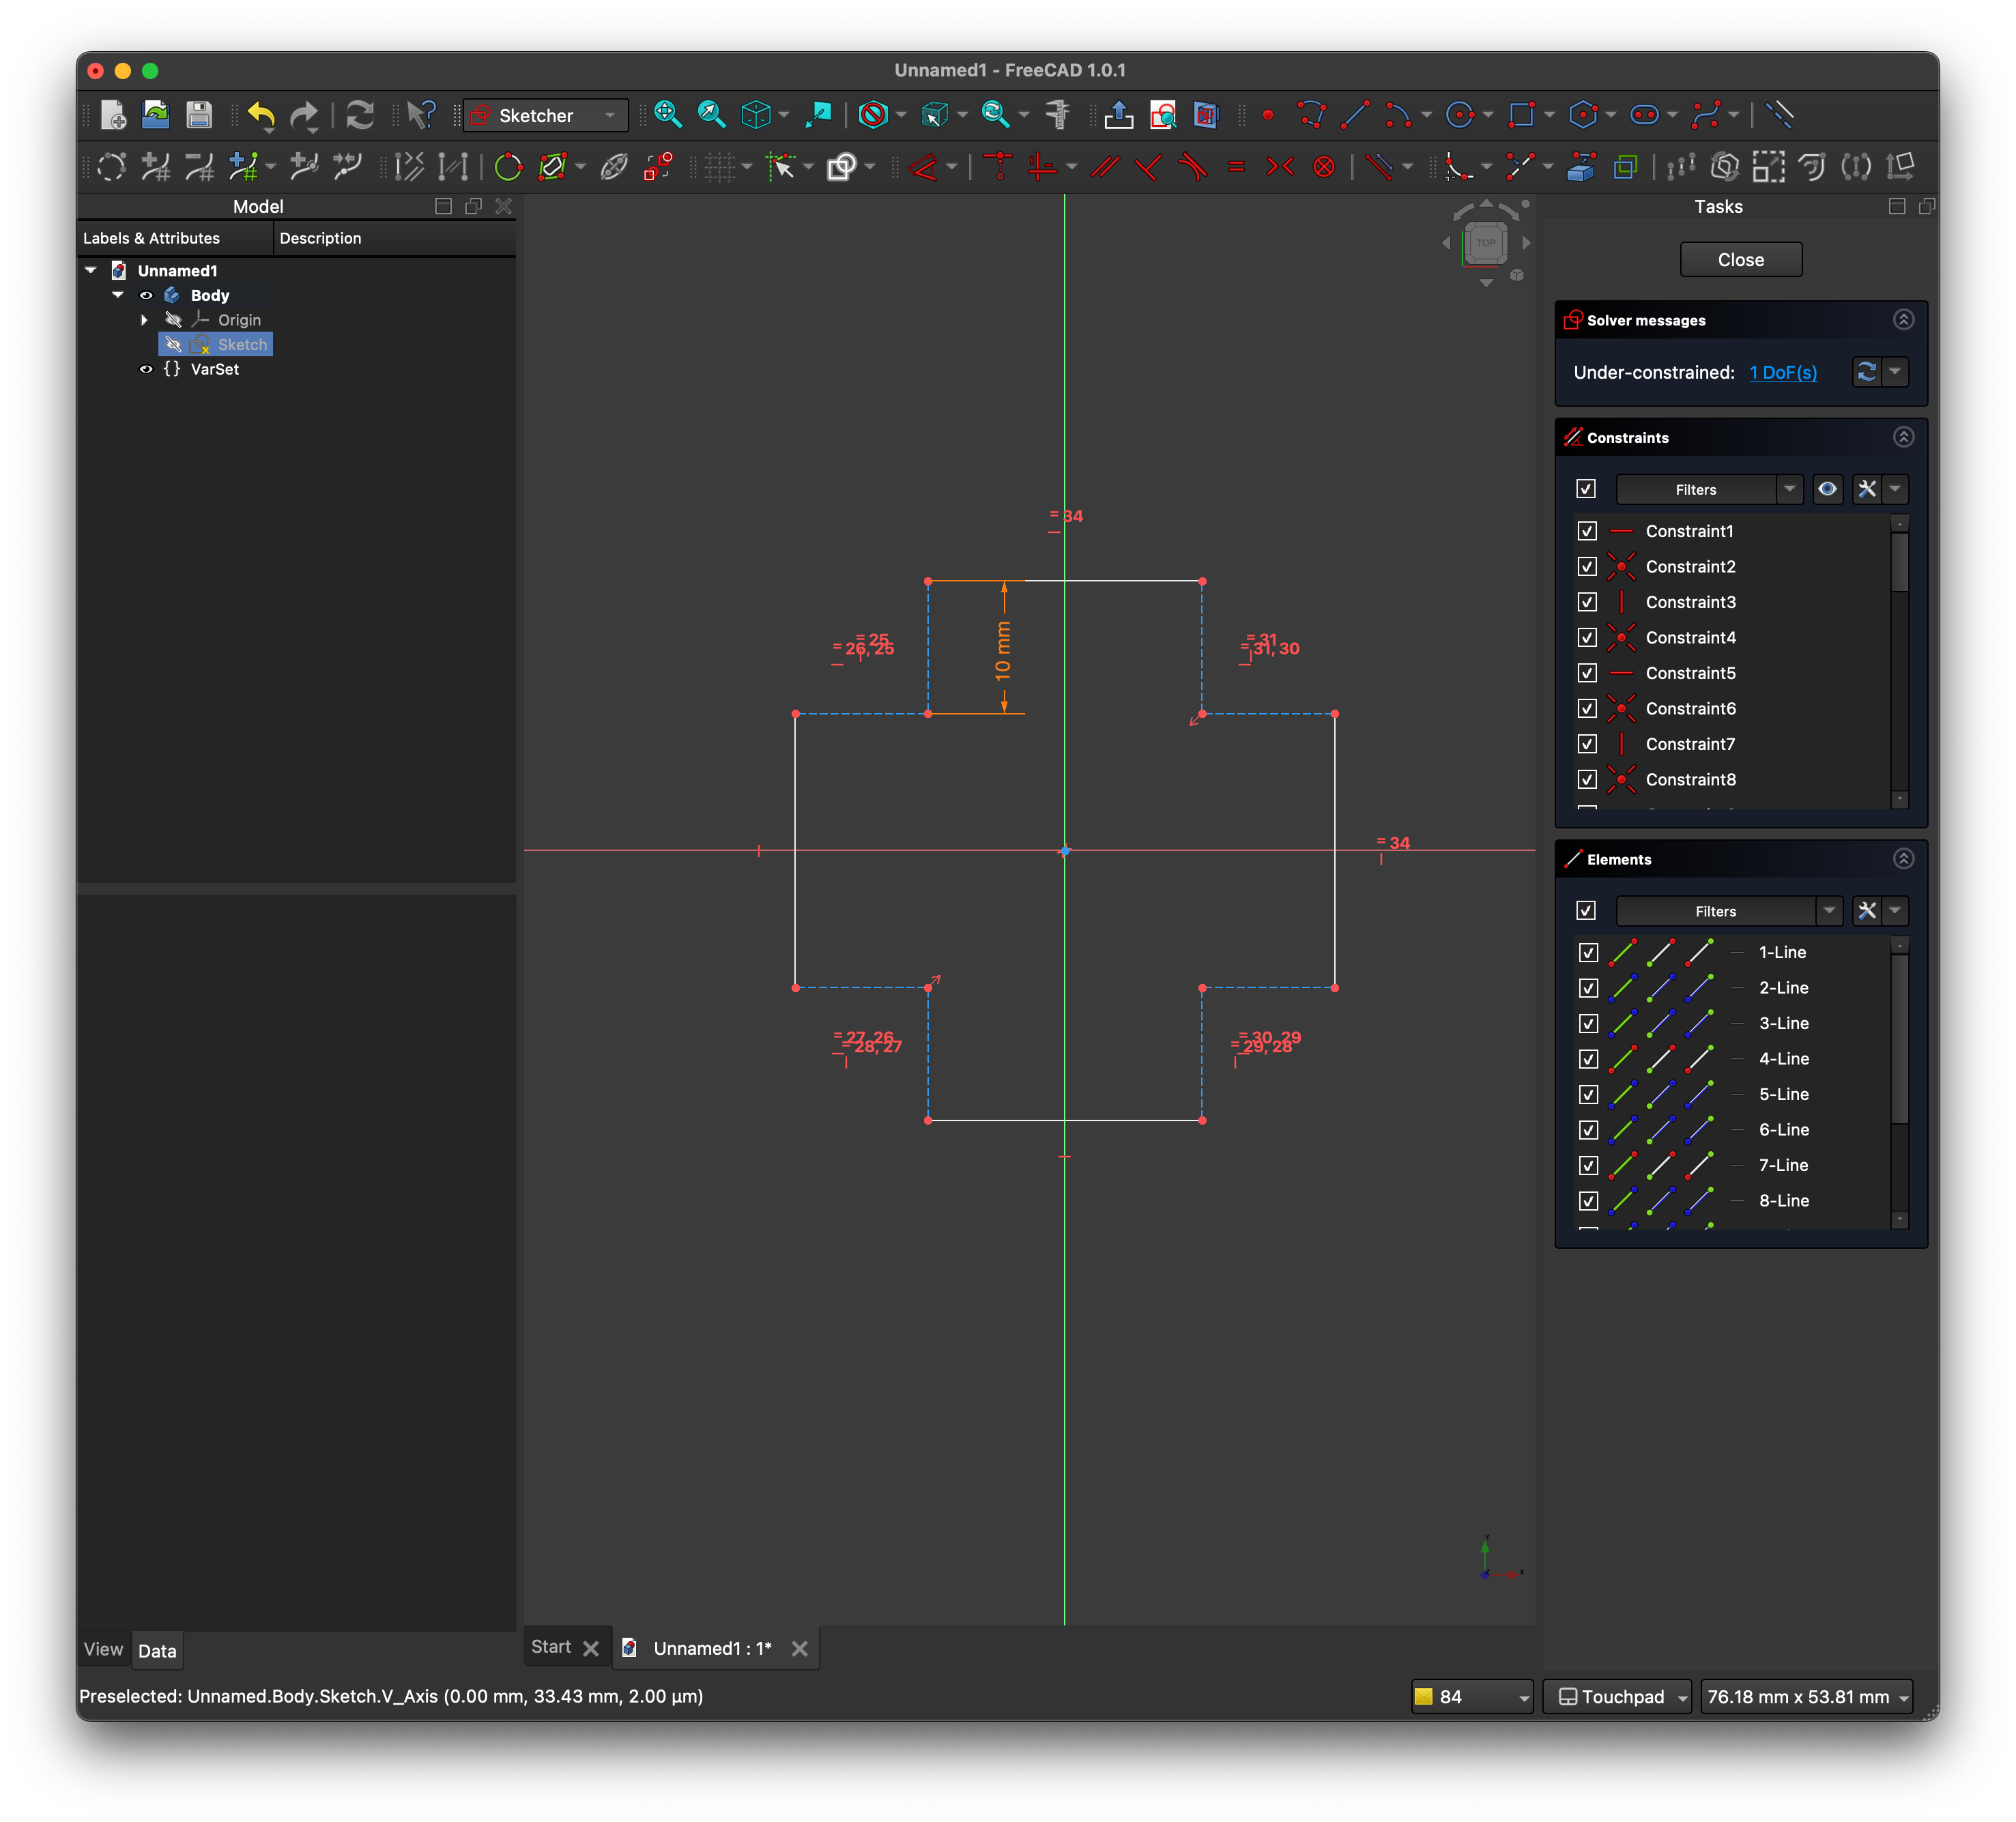Apply the Parallel constraint
This screenshot has height=1822, width=2016.
[1105, 166]
